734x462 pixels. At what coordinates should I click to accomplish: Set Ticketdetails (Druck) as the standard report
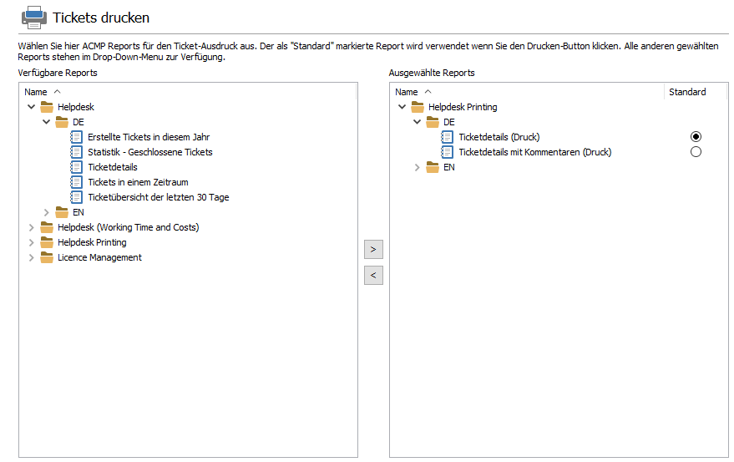coord(696,137)
